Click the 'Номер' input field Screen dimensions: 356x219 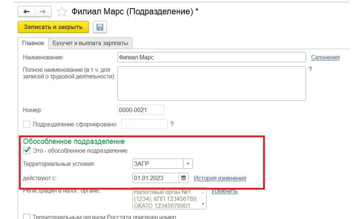[x=140, y=110]
